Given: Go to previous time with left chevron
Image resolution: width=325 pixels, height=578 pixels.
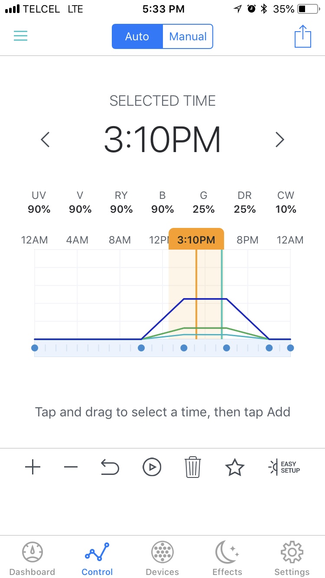Looking at the screenshot, I should (x=45, y=140).
